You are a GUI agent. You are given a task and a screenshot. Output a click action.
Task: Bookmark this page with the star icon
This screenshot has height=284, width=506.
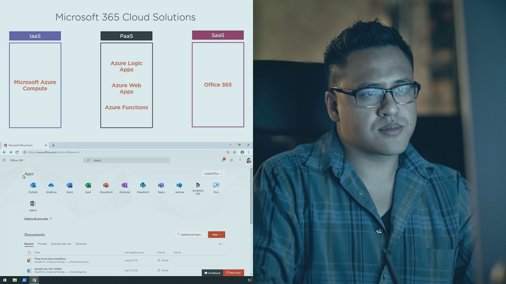click(x=234, y=152)
